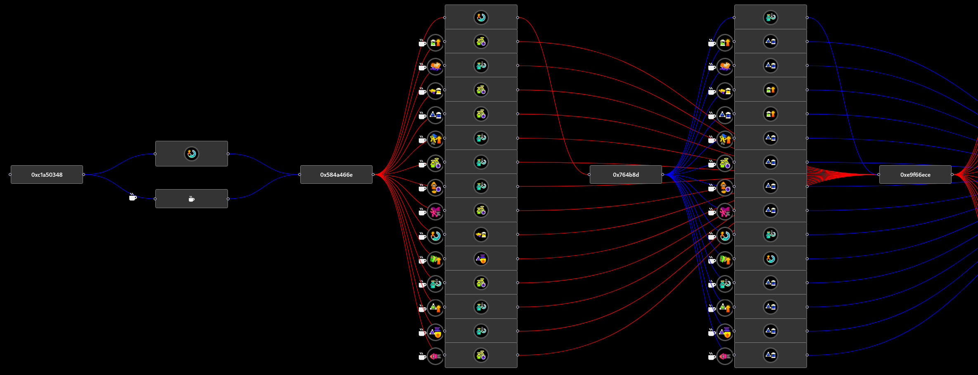The image size is (978, 375).
Task: Click the green triangle arrow icon on red wires
Action: click(435, 308)
